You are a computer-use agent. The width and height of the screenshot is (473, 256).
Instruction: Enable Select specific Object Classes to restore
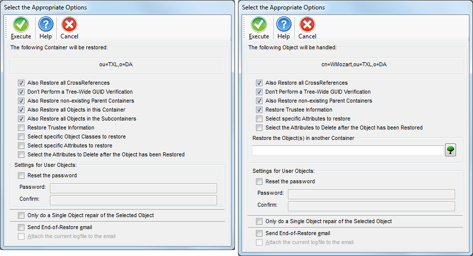[21, 137]
